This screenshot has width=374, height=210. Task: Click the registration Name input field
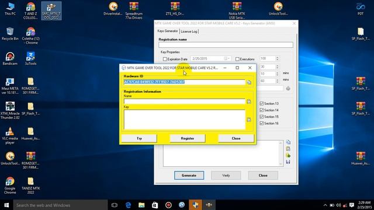[185, 101]
